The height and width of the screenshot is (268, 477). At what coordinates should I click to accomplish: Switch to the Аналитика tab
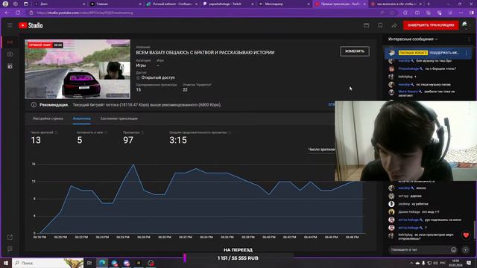[81, 118]
